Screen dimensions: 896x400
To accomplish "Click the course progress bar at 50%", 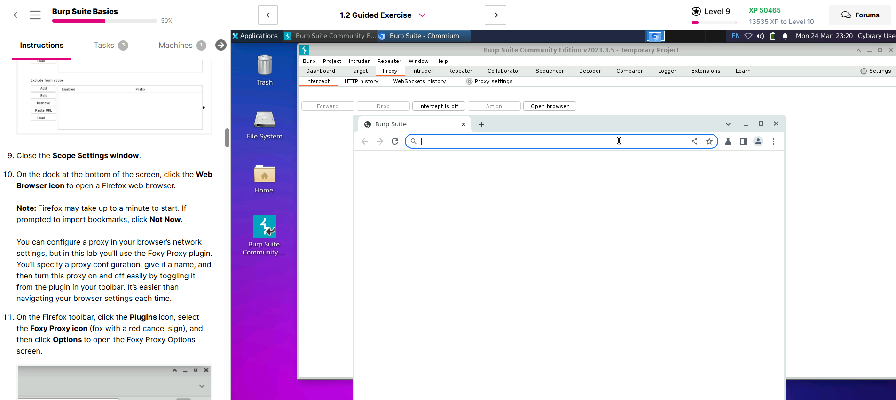I will [104, 21].
